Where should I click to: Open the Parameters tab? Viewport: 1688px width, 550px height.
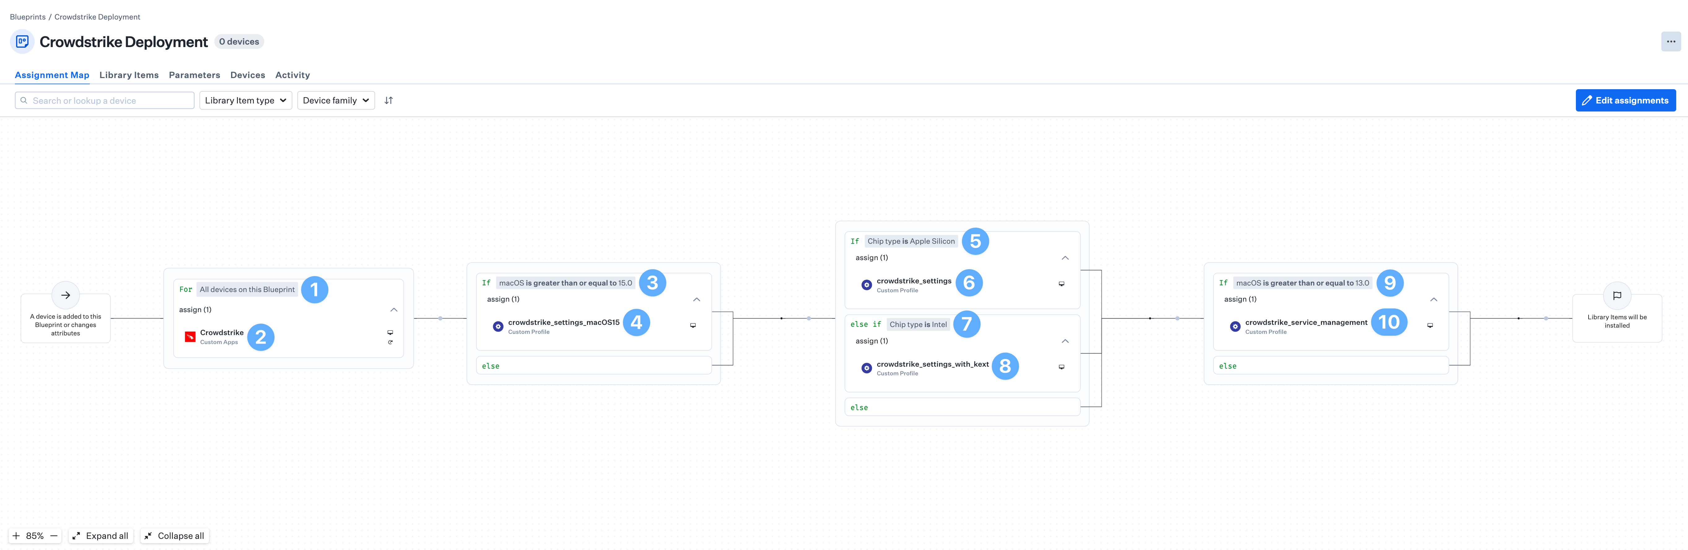click(195, 75)
